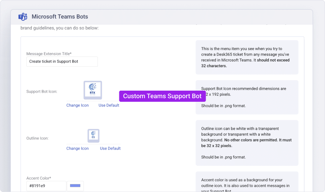Click the 'Accent Color*' label
The height and width of the screenshot is (192, 325).
(39, 178)
